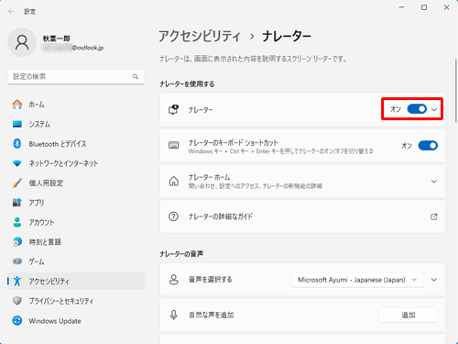Click the privacy shield icon
This screenshot has height=344, width=458.
click(x=17, y=301)
